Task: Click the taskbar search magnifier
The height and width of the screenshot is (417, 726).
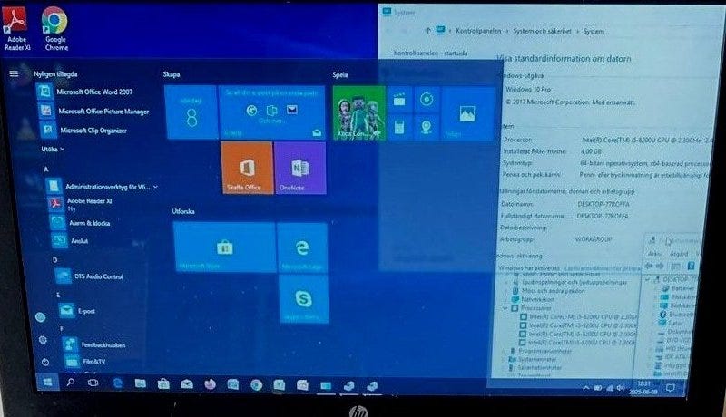Action: click(x=71, y=383)
